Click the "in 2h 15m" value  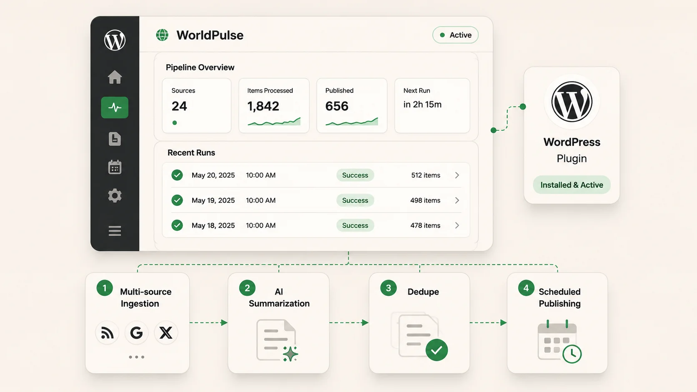pyautogui.click(x=422, y=105)
